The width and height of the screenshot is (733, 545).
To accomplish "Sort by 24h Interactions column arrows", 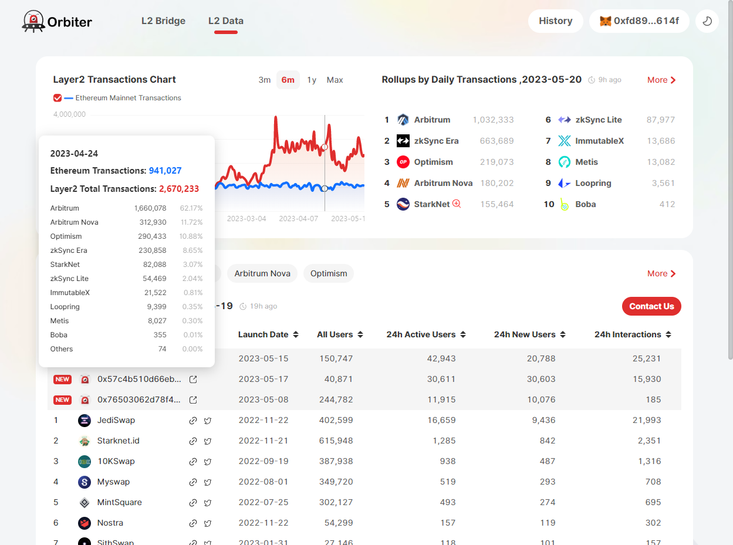I will pyautogui.click(x=668, y=334).
